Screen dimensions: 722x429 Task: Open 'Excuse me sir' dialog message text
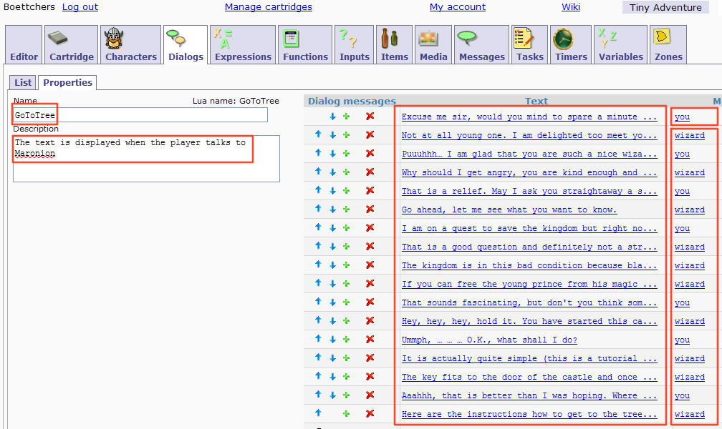529,117
